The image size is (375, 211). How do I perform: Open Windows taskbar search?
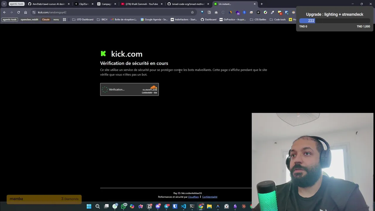coord(98,206)
